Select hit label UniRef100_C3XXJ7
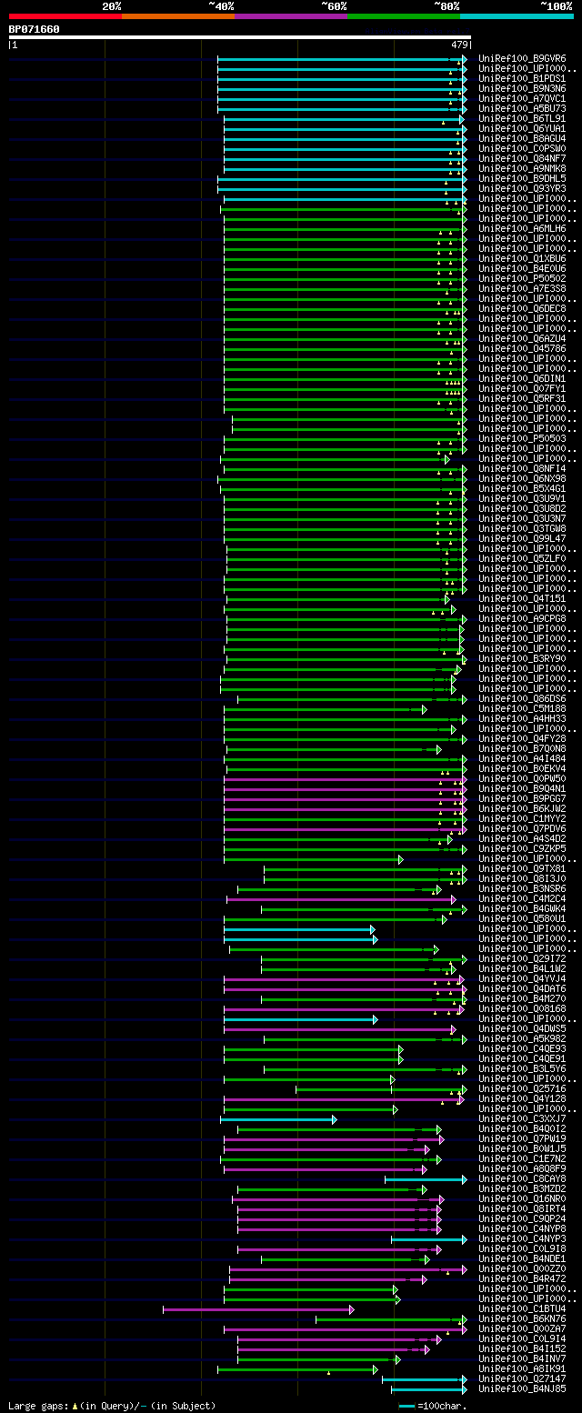The image size is (582, 1413). [x=522, y=1118]
